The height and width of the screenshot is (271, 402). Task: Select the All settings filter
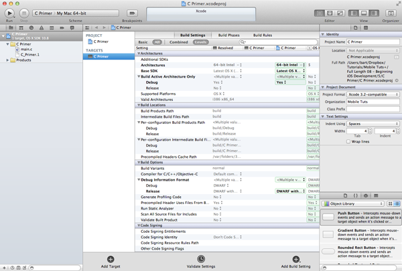coord(157,42)
